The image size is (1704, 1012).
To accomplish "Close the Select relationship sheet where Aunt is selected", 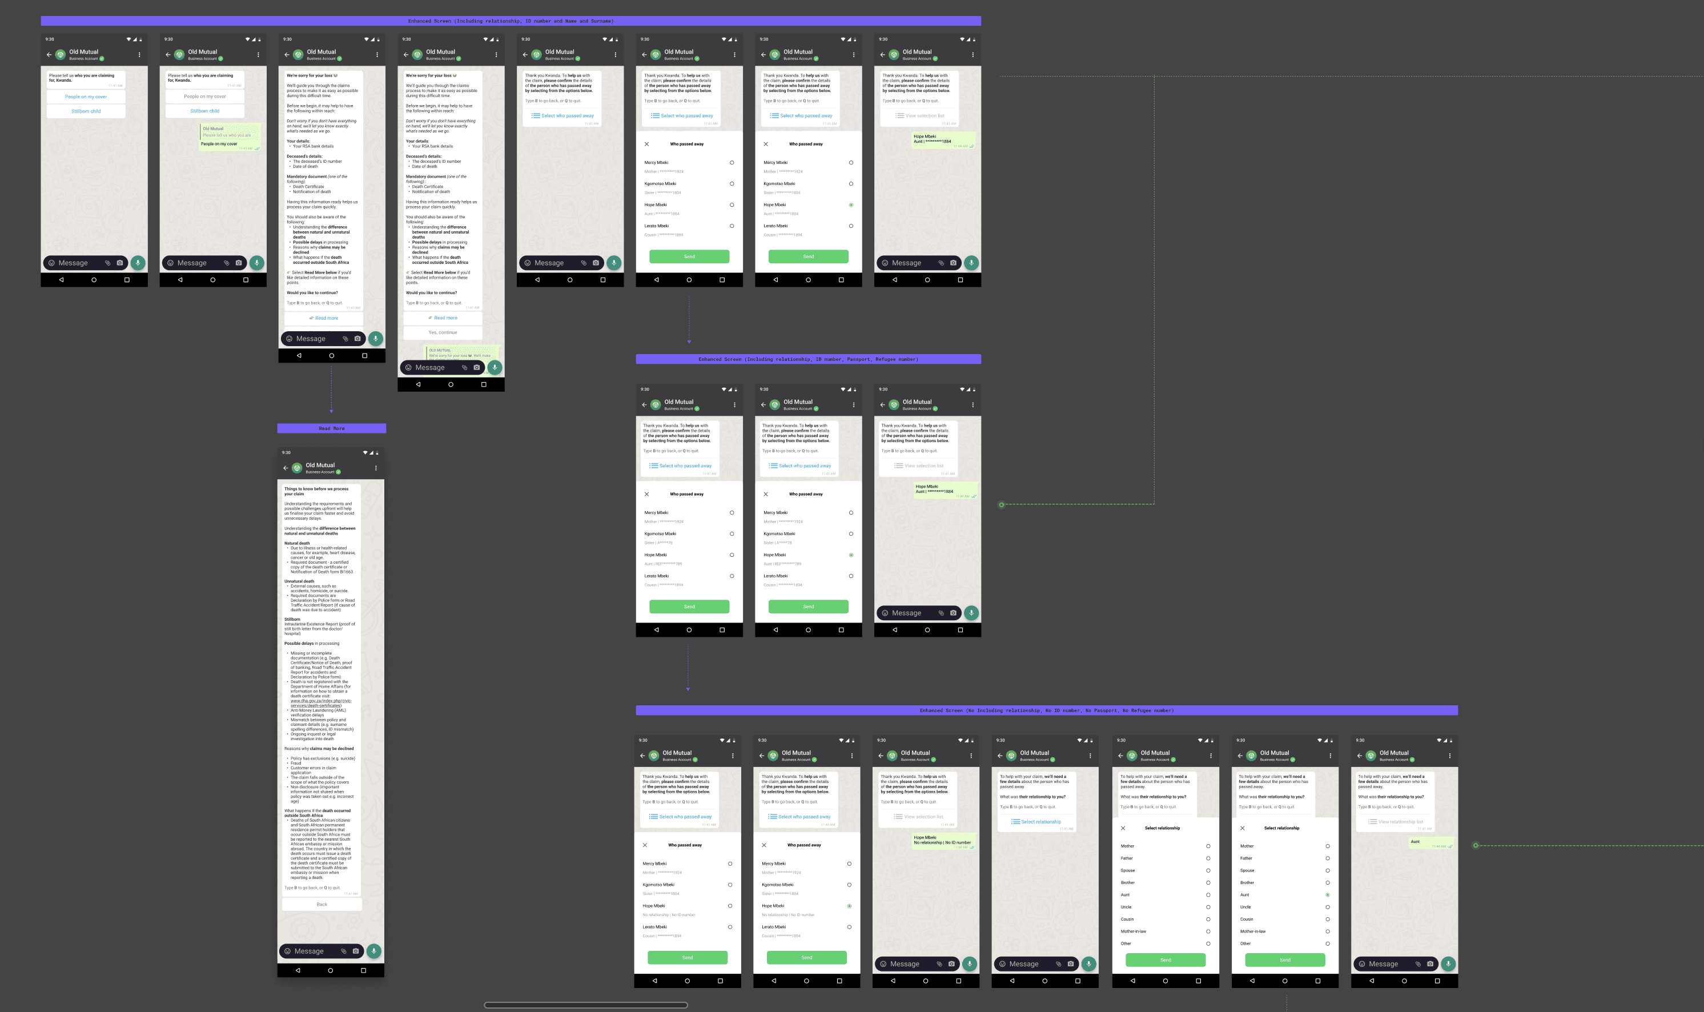I will [1243, 828].
